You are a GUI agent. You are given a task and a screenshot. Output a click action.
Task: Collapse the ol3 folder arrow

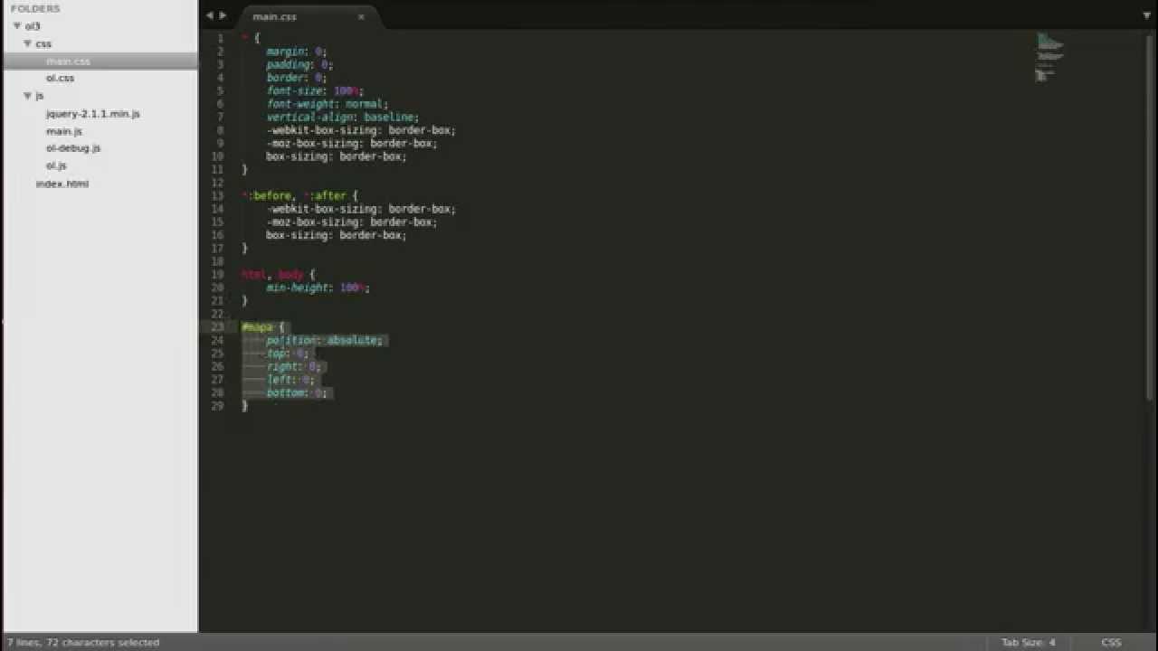pyautogui.click(x=16, y=26)
